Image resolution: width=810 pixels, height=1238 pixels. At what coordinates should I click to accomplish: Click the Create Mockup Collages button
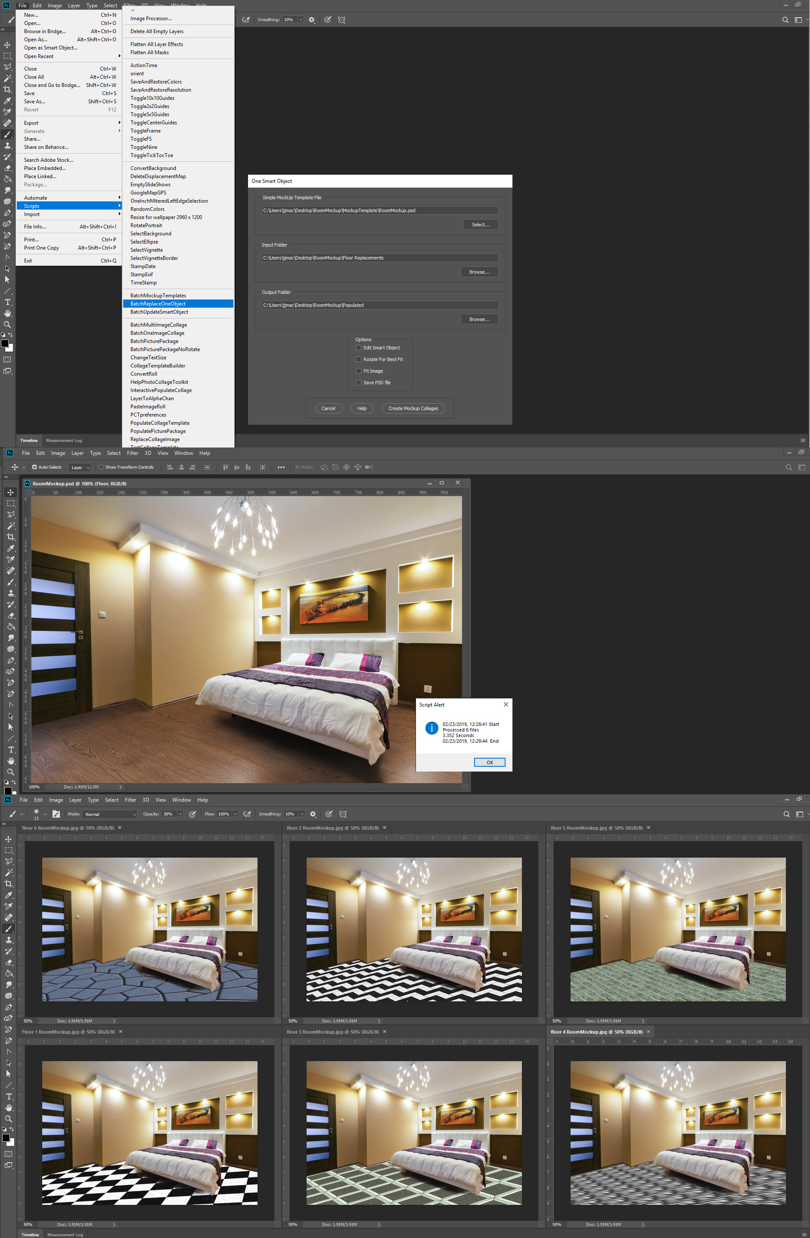pyautogui.click(x=413, y=408)
